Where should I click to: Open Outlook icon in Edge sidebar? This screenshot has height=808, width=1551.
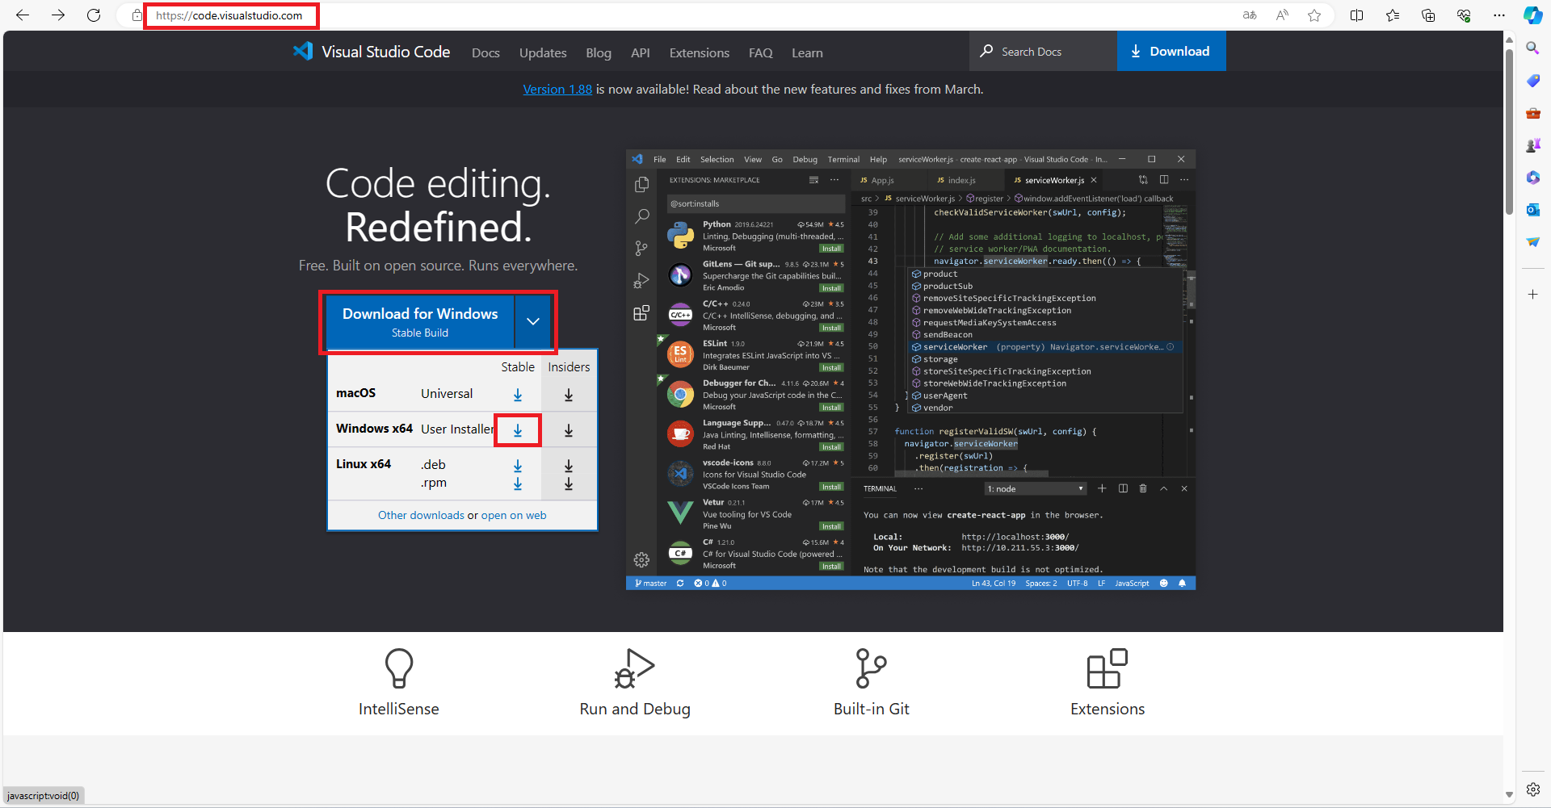(x=1532, y=210)
